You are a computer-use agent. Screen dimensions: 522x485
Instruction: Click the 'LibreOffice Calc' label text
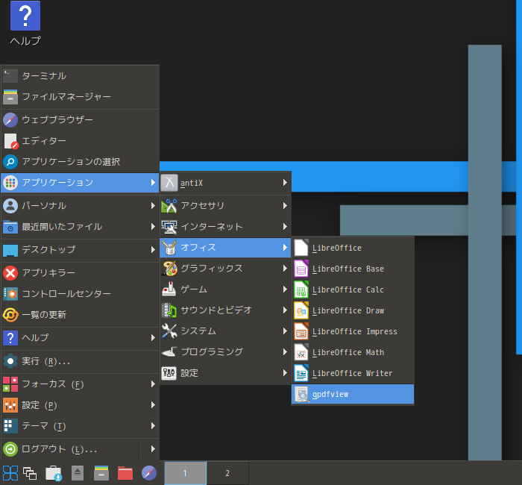coord(348,290)
